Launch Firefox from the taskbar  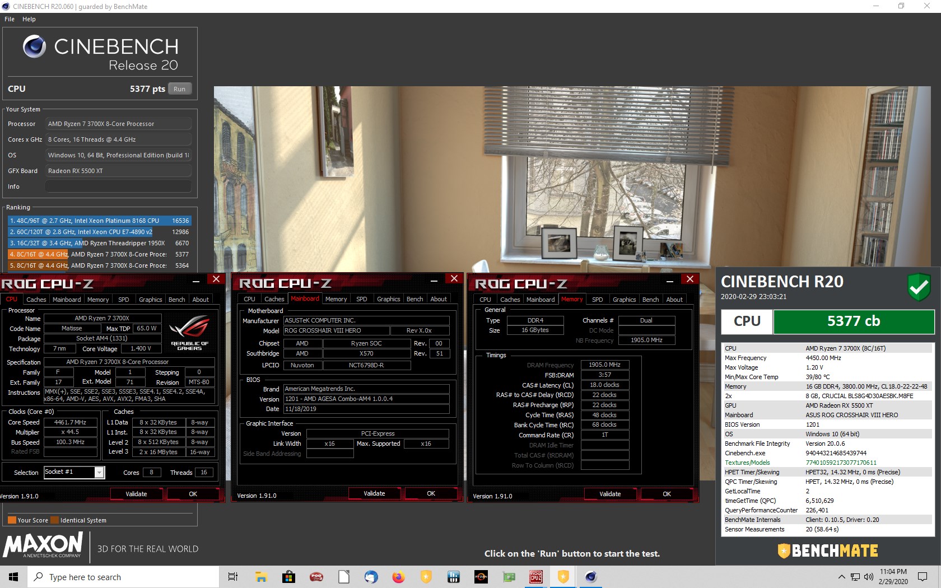398,577
